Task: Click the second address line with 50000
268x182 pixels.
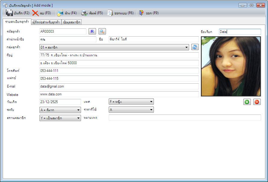Action: point(119,63)
